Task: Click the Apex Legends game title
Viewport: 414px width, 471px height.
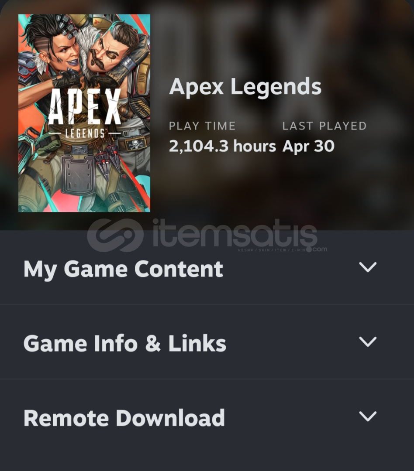Action: coord(245,87)
